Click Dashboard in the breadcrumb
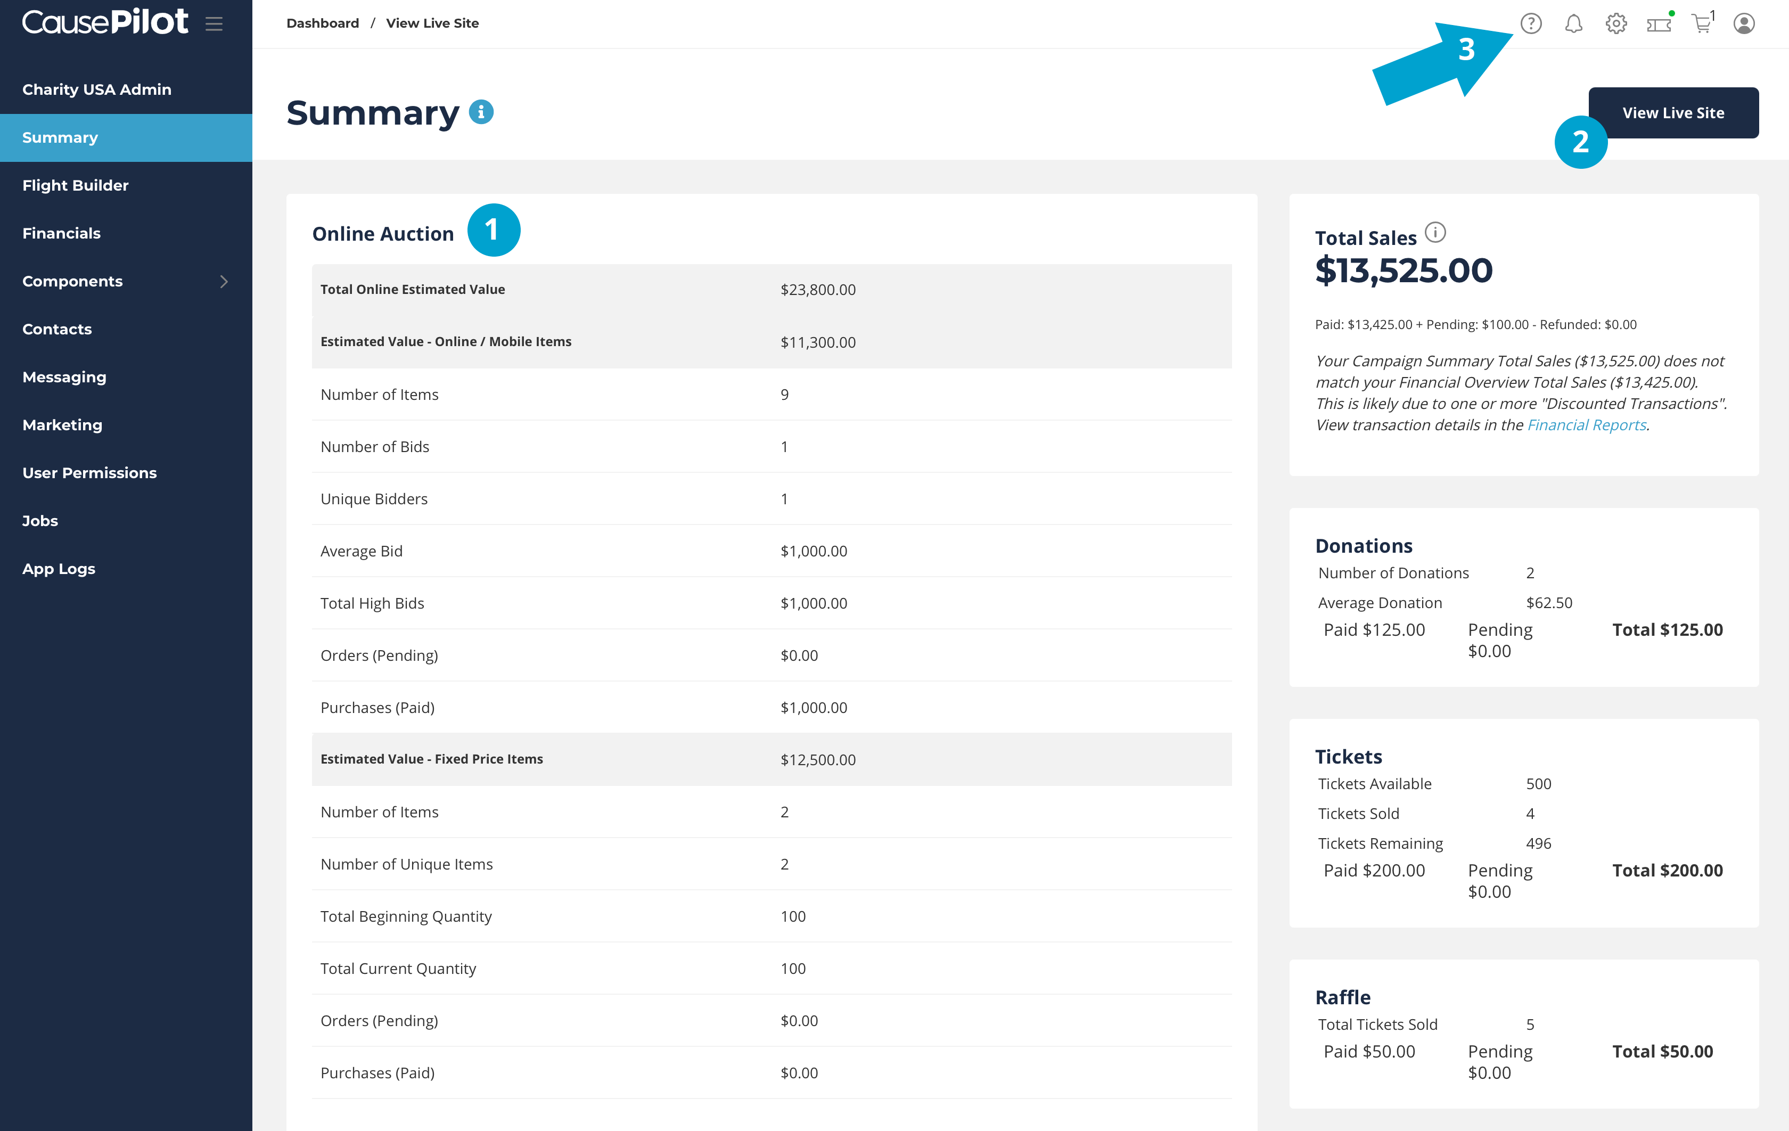The image size is (1789, 1131). coord(323,23)
